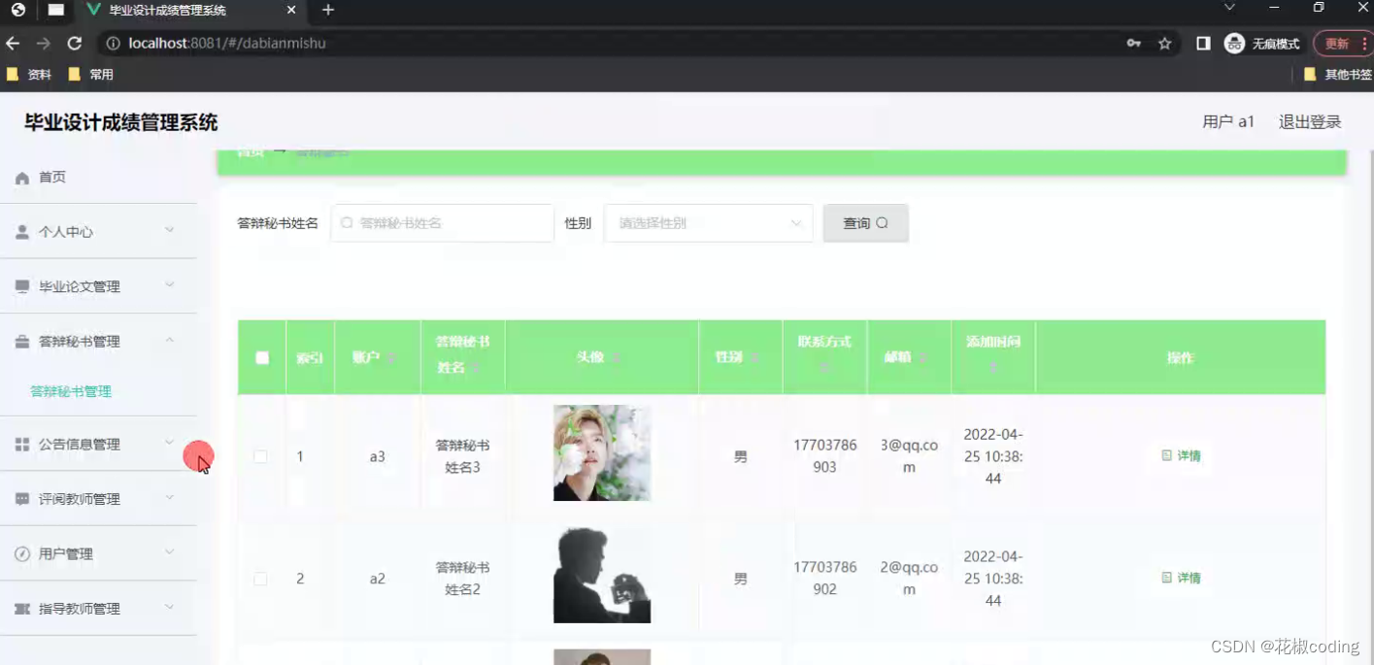1374x665 pixels.
Task: Click the 评阅教师管理 sidebar icon
Action: click(x=21, y=498)
